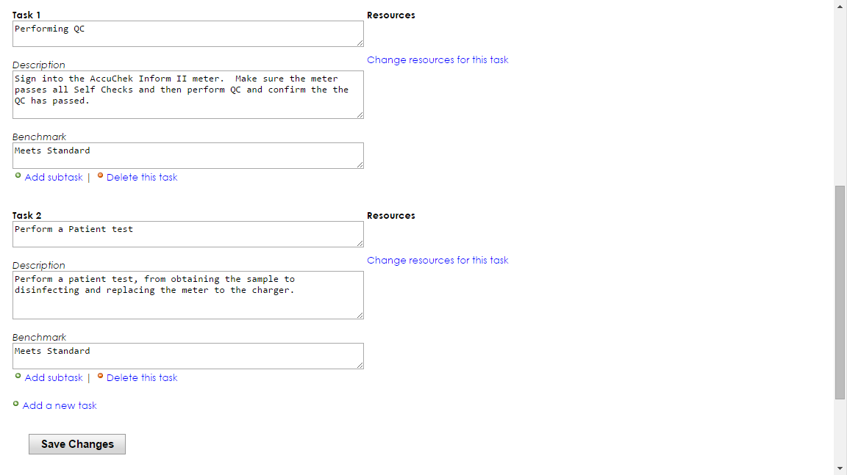Click the green icon beside Task 1's Add subtask
This screenshot has height=475, width=847.
click(x=18, y=176)
